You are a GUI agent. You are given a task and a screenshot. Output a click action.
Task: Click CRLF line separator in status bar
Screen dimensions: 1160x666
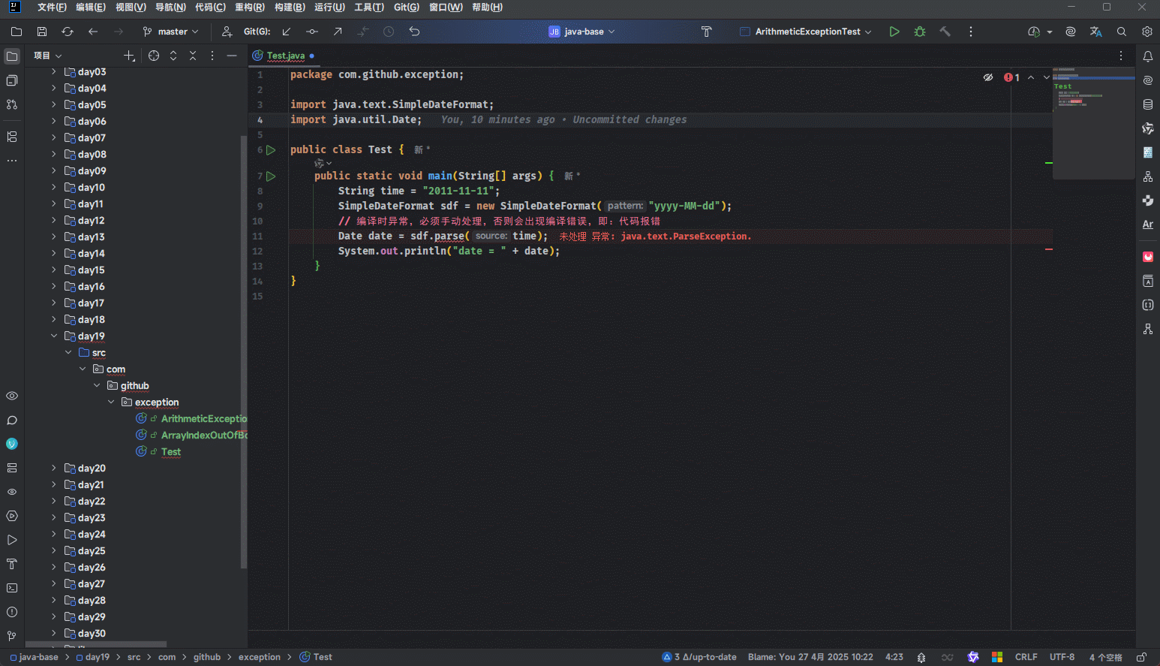pyautogui.click(x=1026, y=657)
